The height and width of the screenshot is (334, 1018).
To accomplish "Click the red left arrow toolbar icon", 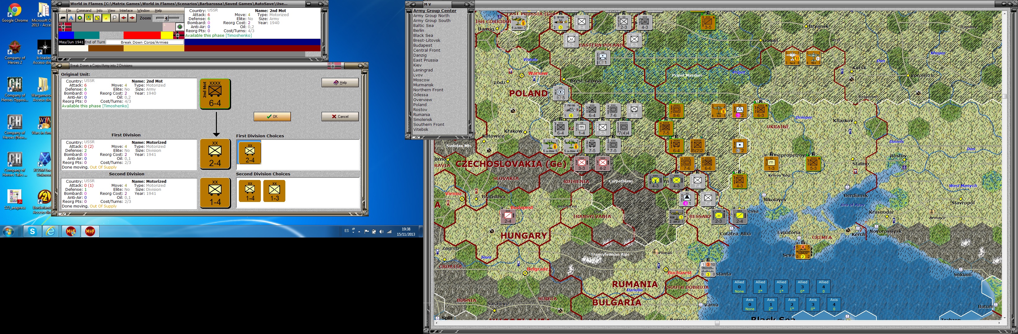I will [123, 18].
